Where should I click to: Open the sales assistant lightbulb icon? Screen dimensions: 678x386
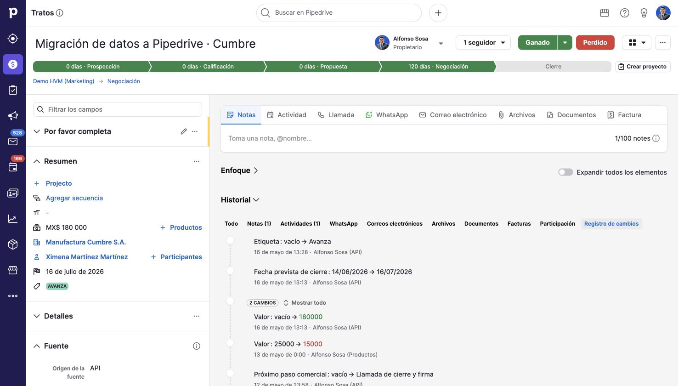644,13
